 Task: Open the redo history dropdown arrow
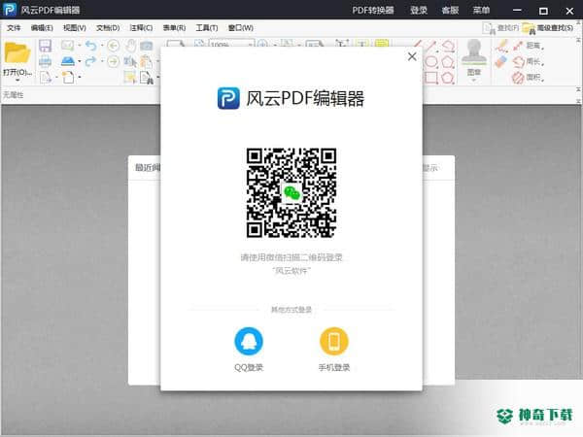point(101,61)
